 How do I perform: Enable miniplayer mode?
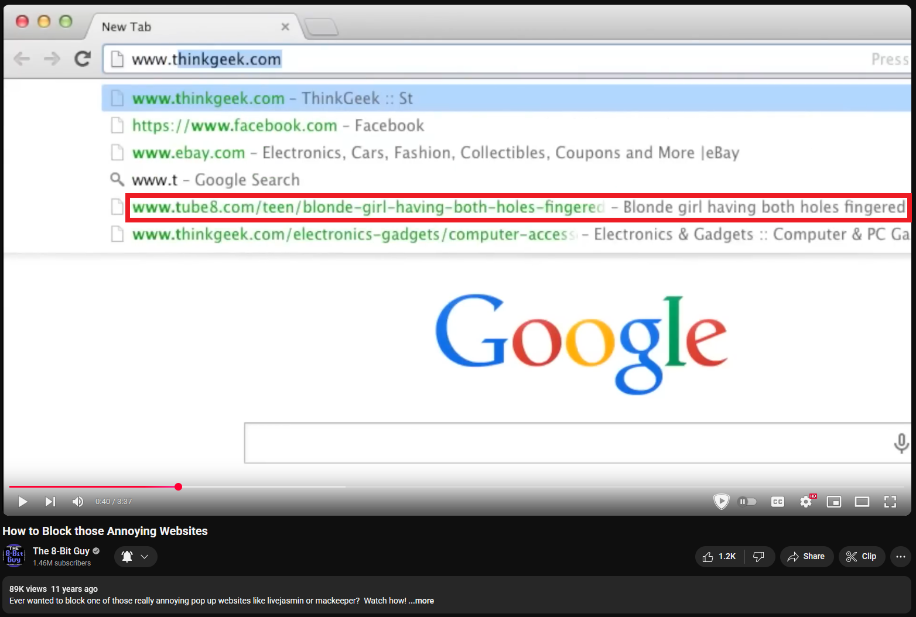834,502
